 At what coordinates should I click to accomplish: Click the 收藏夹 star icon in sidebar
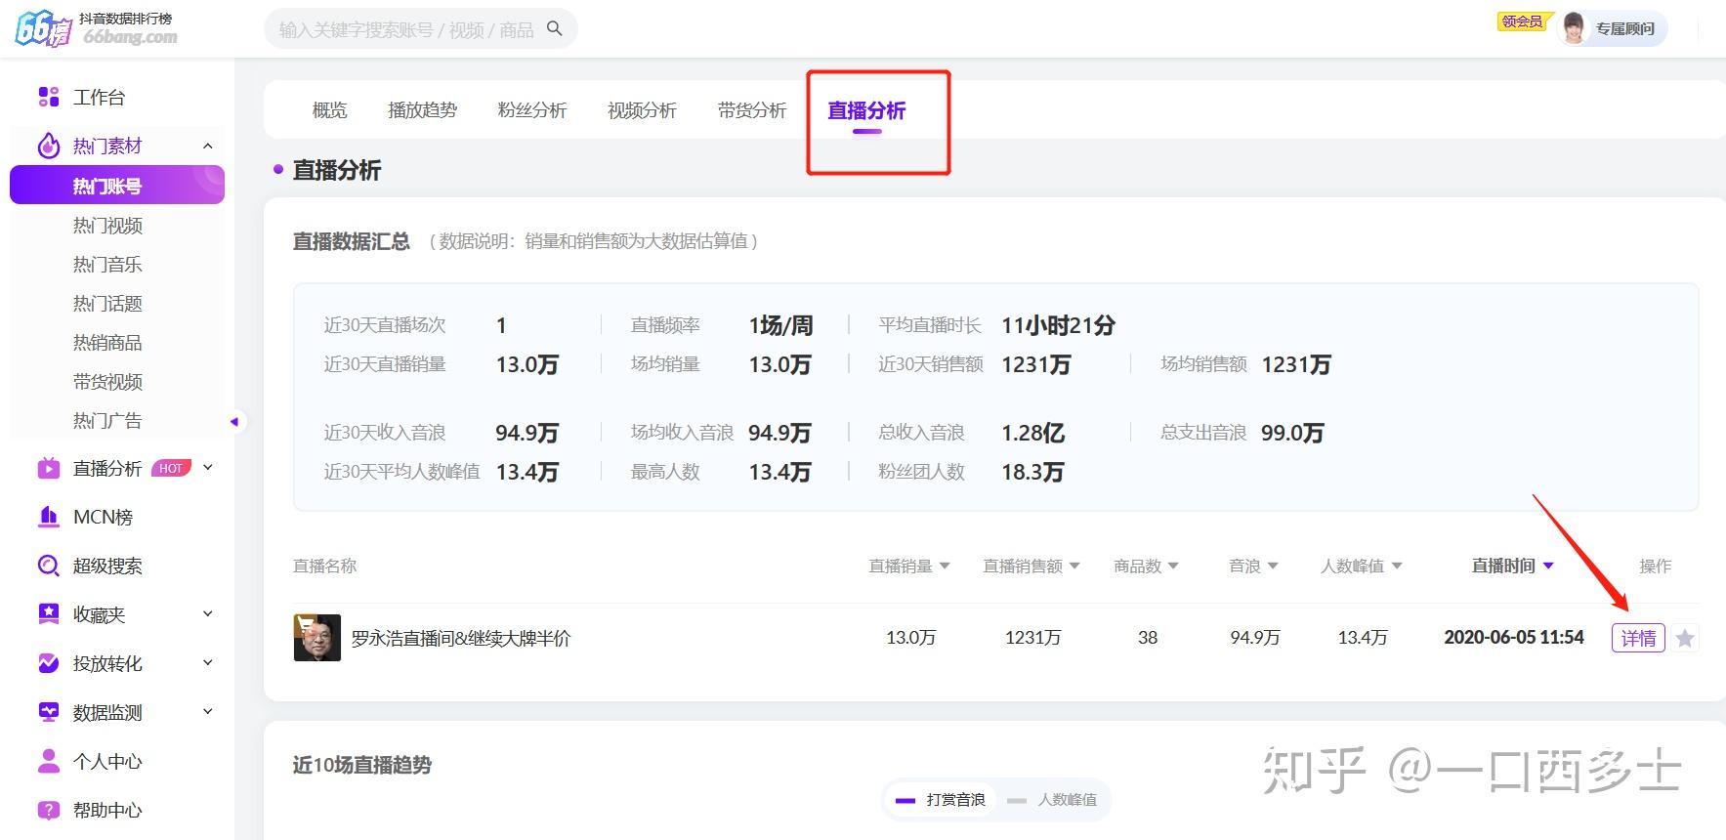(49, 614)
